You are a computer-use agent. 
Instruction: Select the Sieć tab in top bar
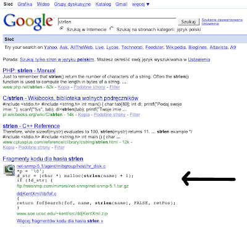(x=8, y=4)
